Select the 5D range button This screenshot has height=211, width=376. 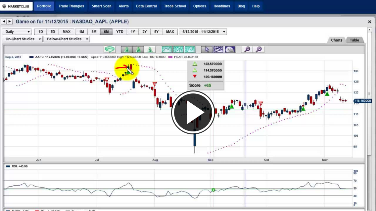(x=53, y=32)
